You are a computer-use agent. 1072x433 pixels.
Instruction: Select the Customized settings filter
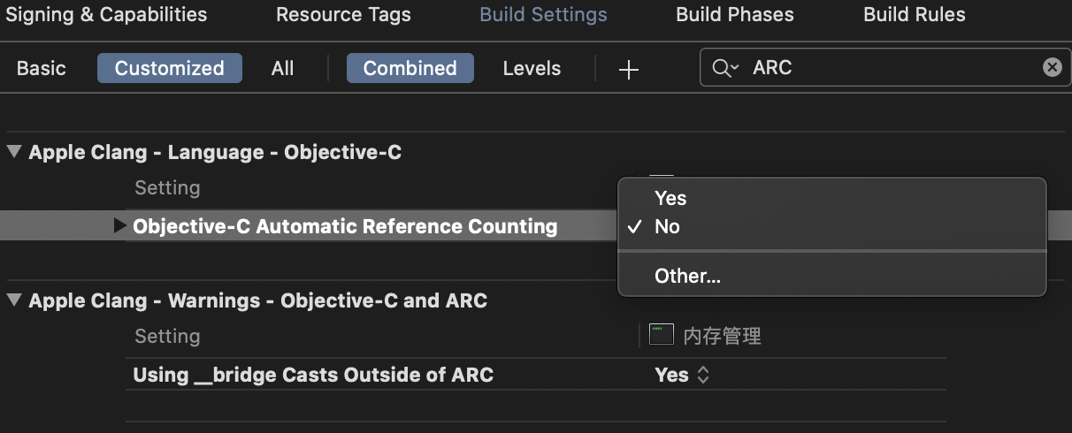click(x=169, y=68)
